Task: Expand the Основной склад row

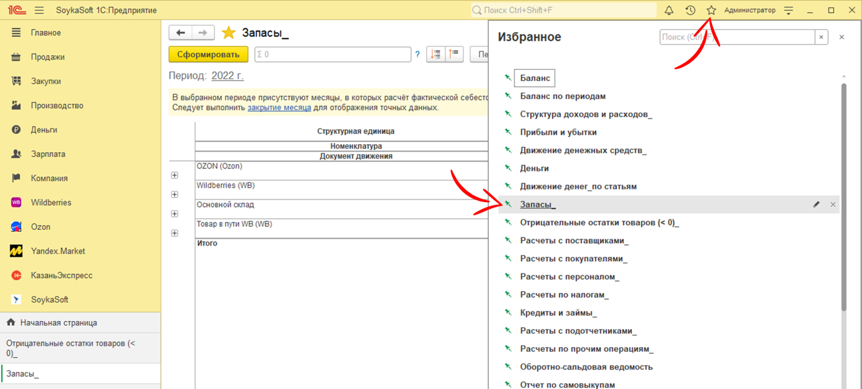Action: [x=174, y=214]
